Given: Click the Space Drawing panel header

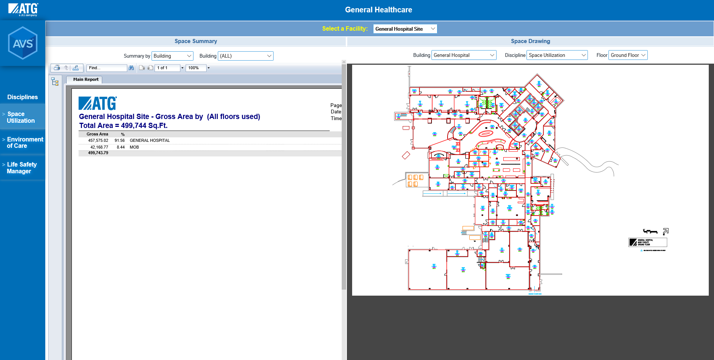Looking at the screenshot, I should coord(530,41).
